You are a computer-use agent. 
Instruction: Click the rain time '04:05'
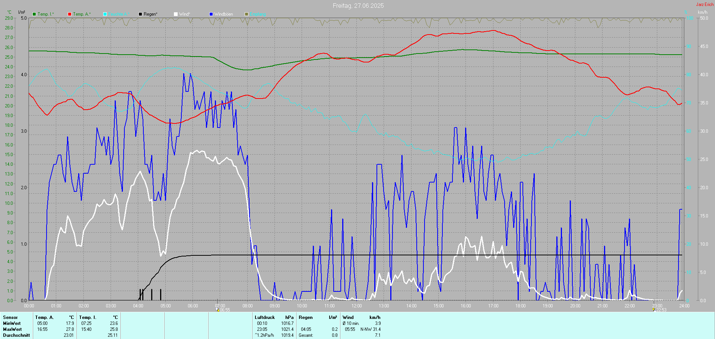click(x=306, y=329)
